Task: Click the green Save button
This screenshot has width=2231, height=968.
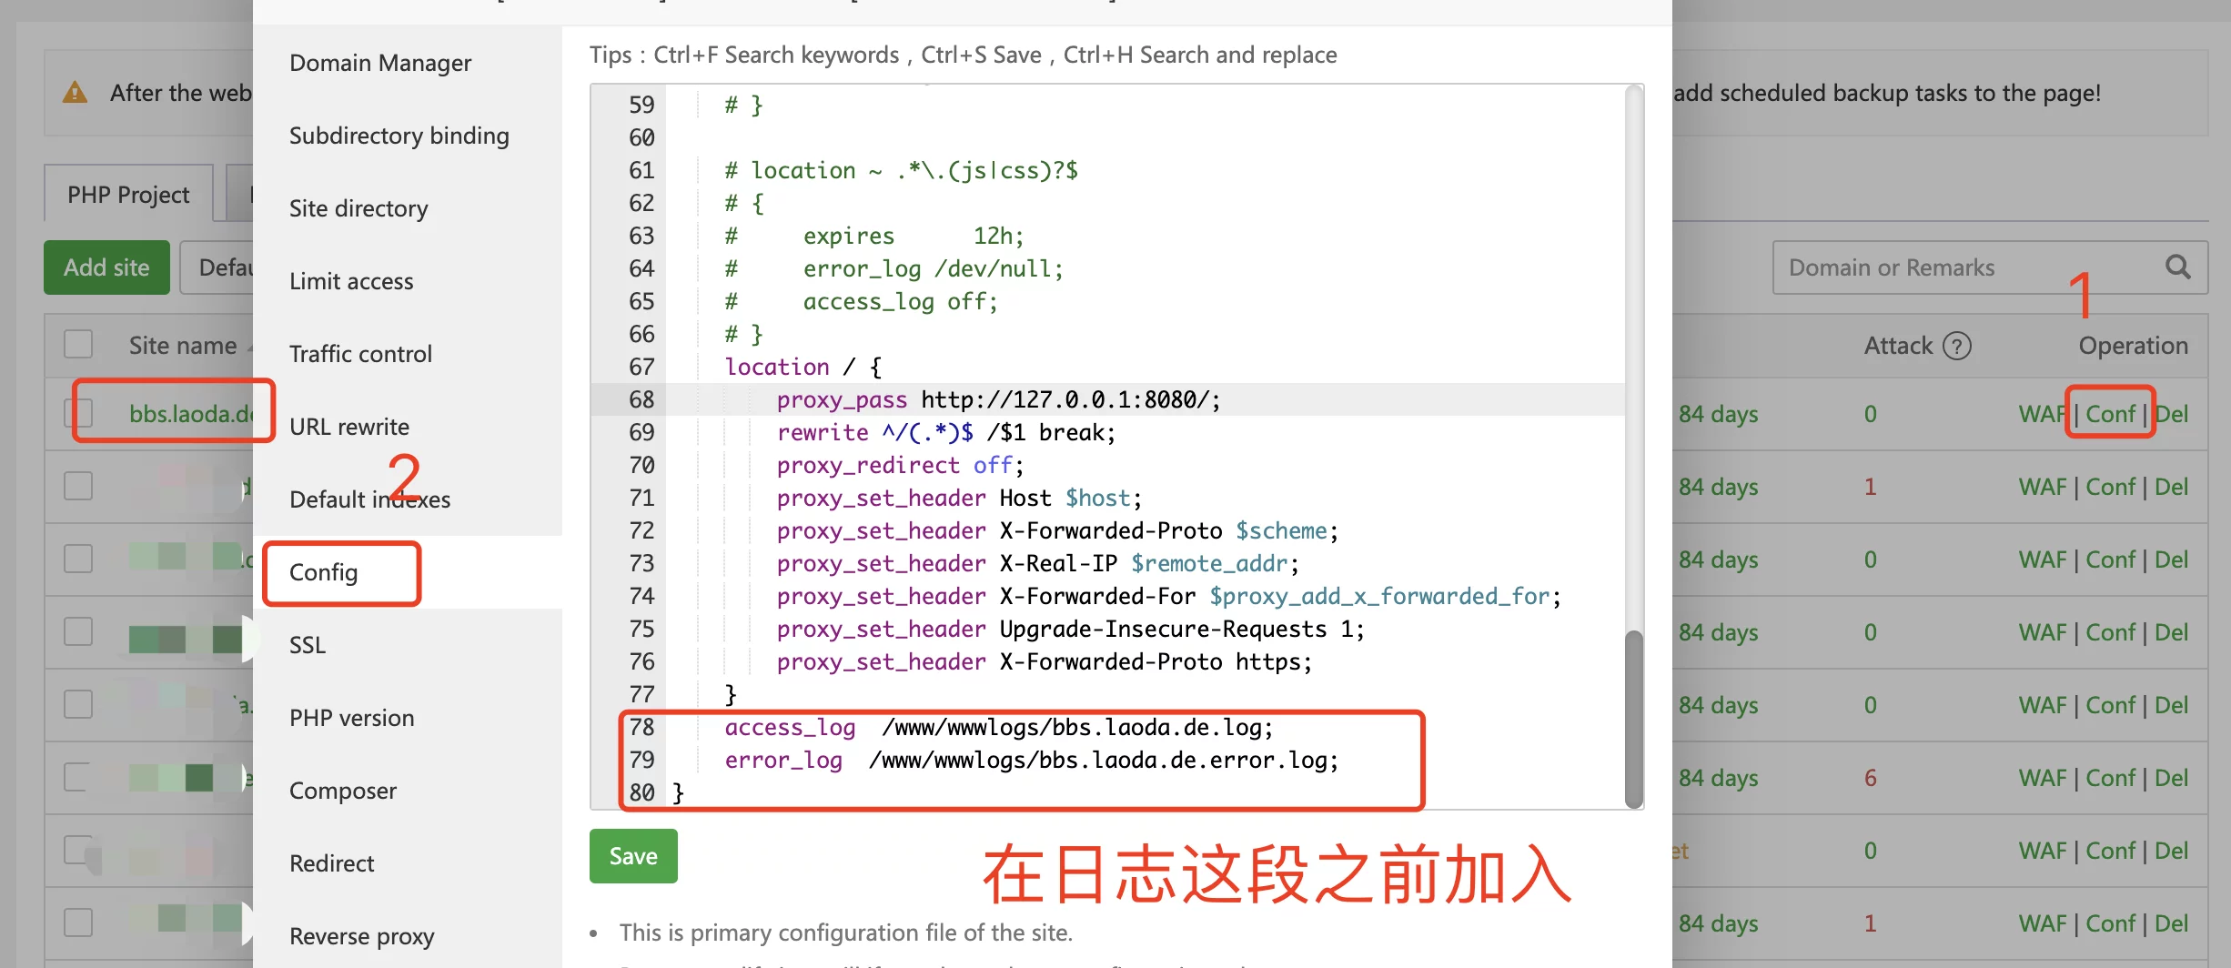Action: point(632,856)
